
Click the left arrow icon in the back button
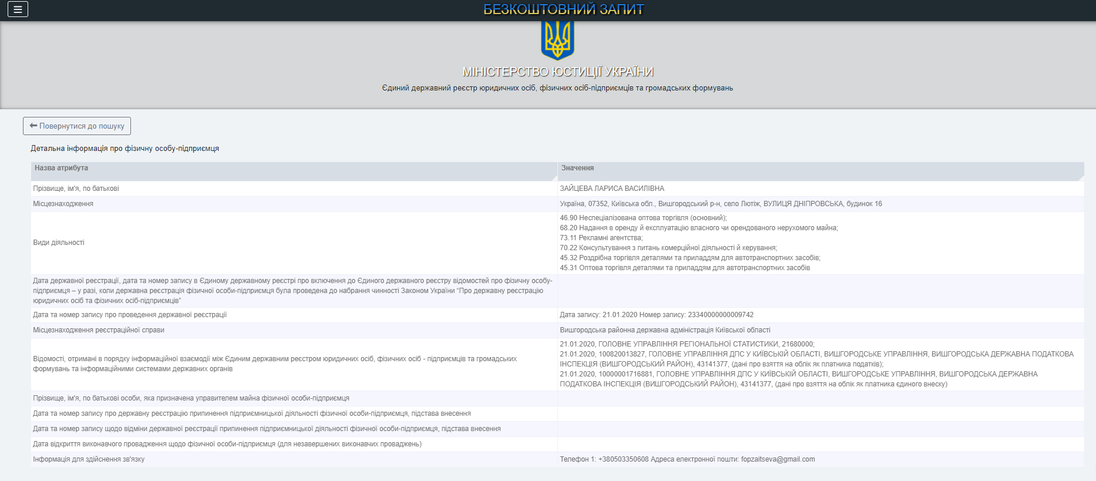tap(33, 126)
